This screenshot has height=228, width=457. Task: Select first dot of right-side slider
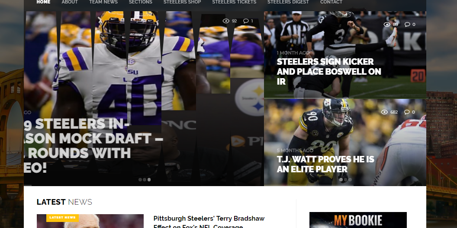[341, 180]
